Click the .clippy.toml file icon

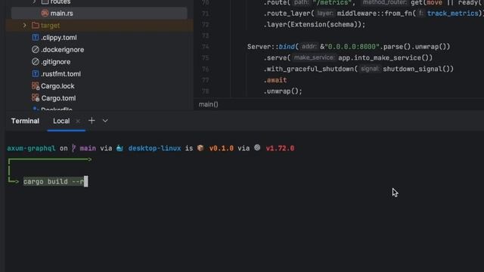click(36, 37)
